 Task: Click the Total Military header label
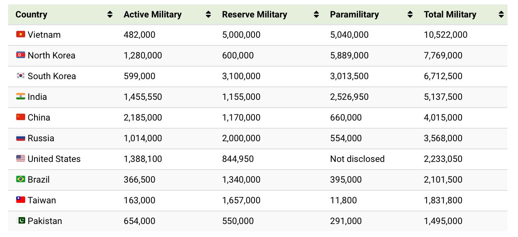tap(450, 15)
